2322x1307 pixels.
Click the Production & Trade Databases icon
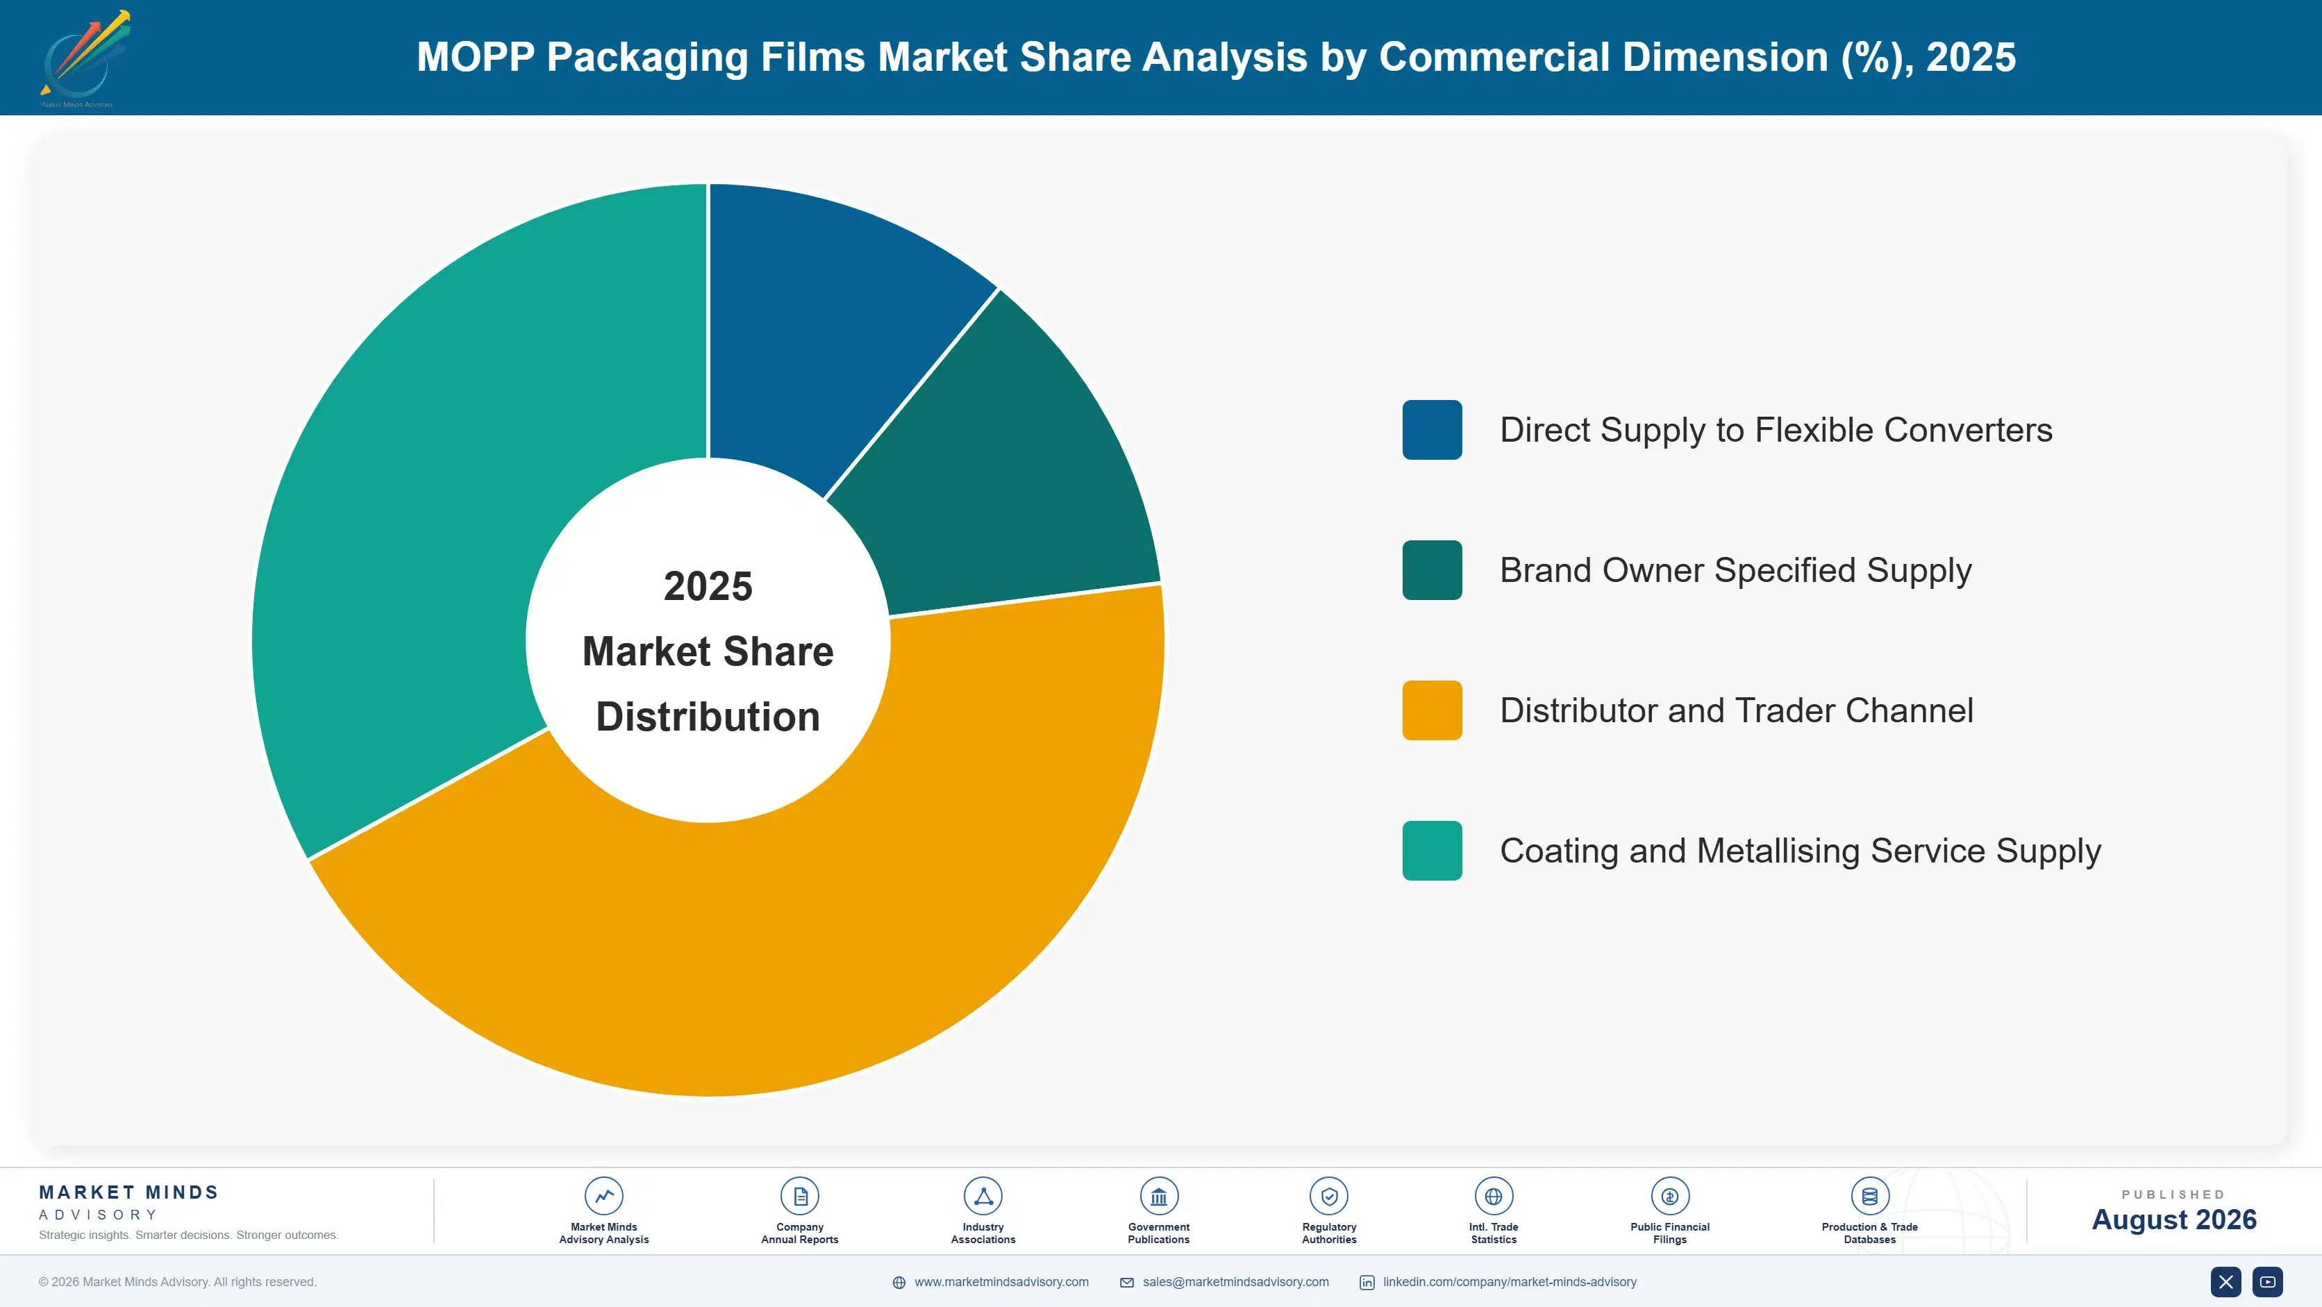[1869, 1196]
